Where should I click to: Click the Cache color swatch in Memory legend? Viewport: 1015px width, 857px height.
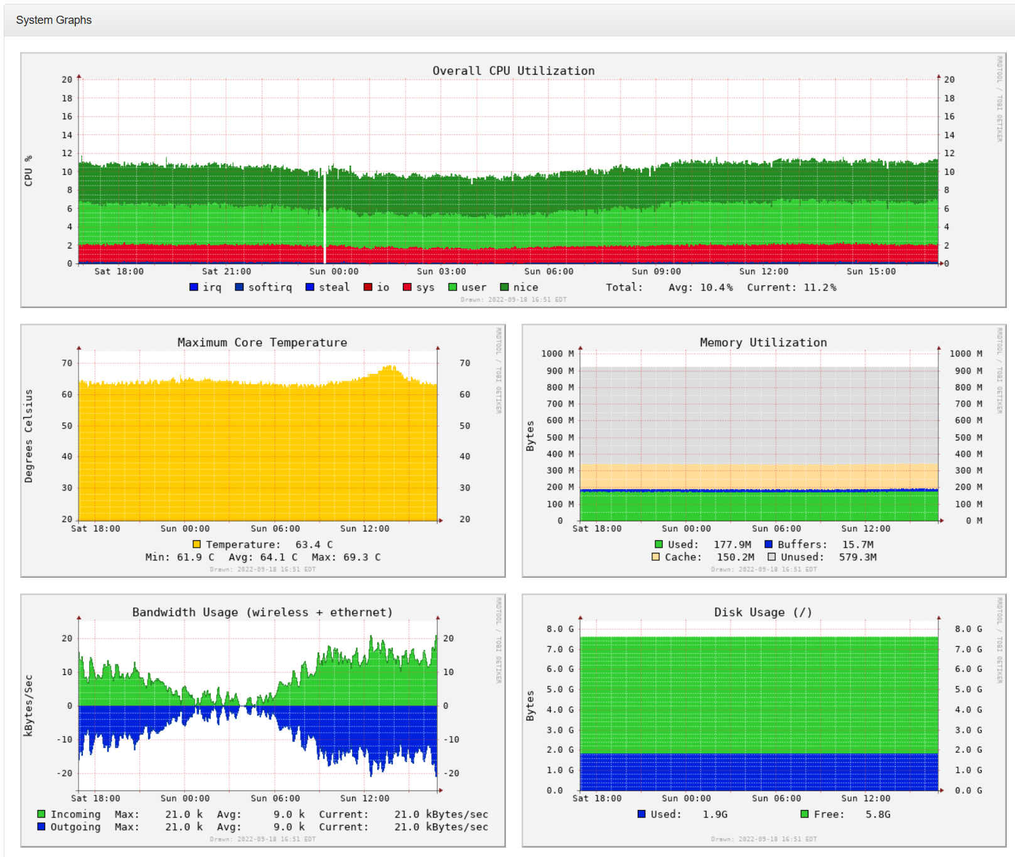point(655,557)
